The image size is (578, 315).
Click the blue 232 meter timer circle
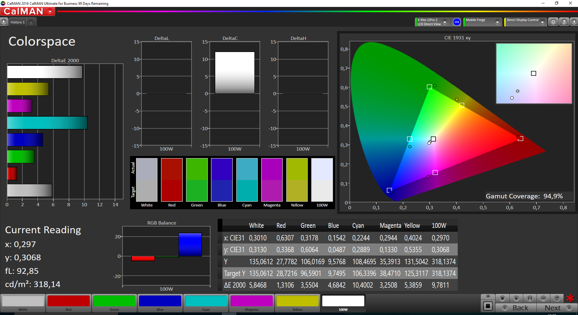coord(457,22)
